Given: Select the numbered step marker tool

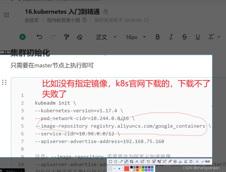Looking at the screenshot, I should tap(142, 161).
